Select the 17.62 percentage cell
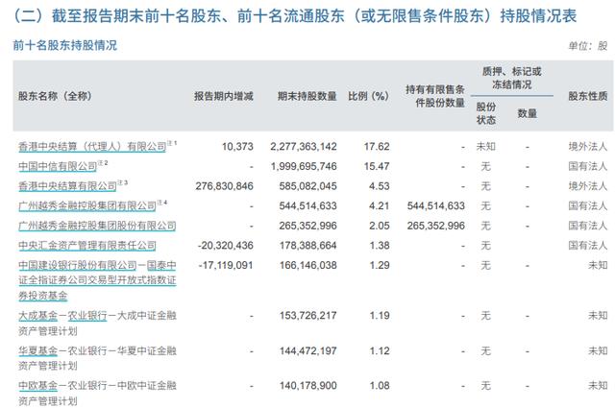The height and width of the screenshot is (408, 615). pos(376,147)
